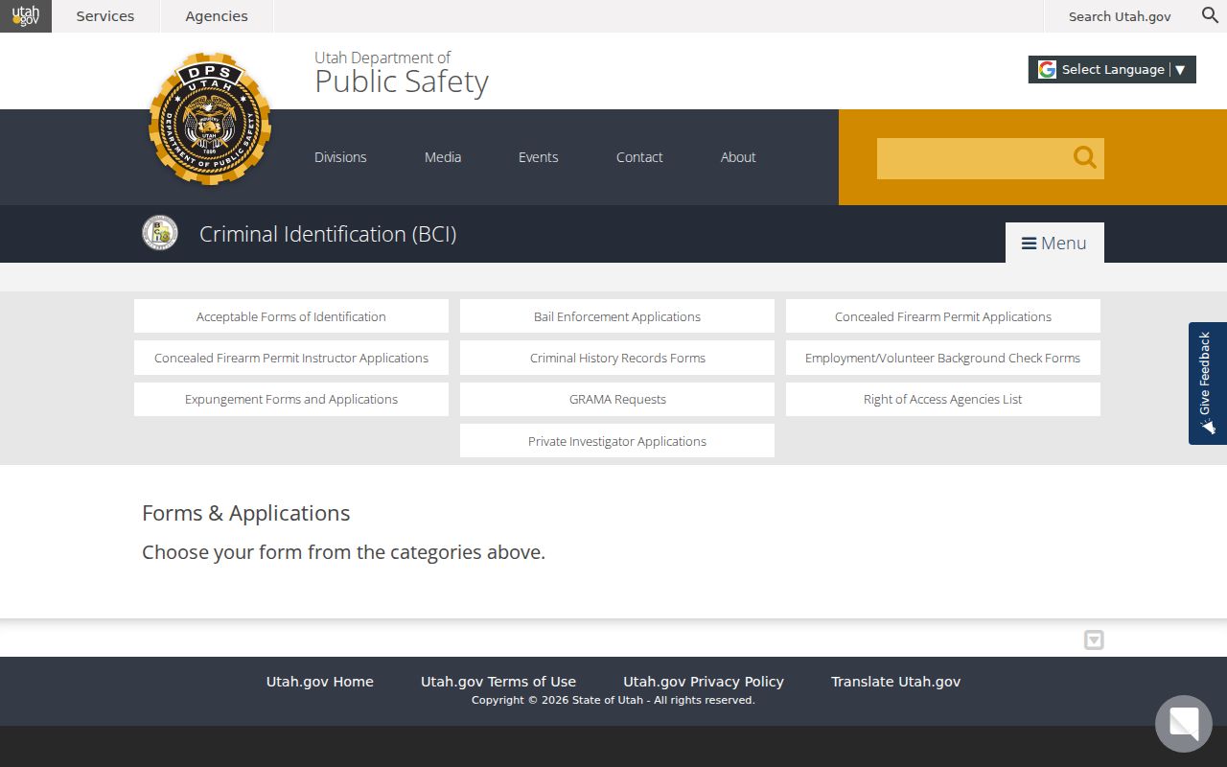This screenshot has height=767, width=1227.
Task: Click the Copyright 2026 State of Utah text
Action: click(613, 700)
